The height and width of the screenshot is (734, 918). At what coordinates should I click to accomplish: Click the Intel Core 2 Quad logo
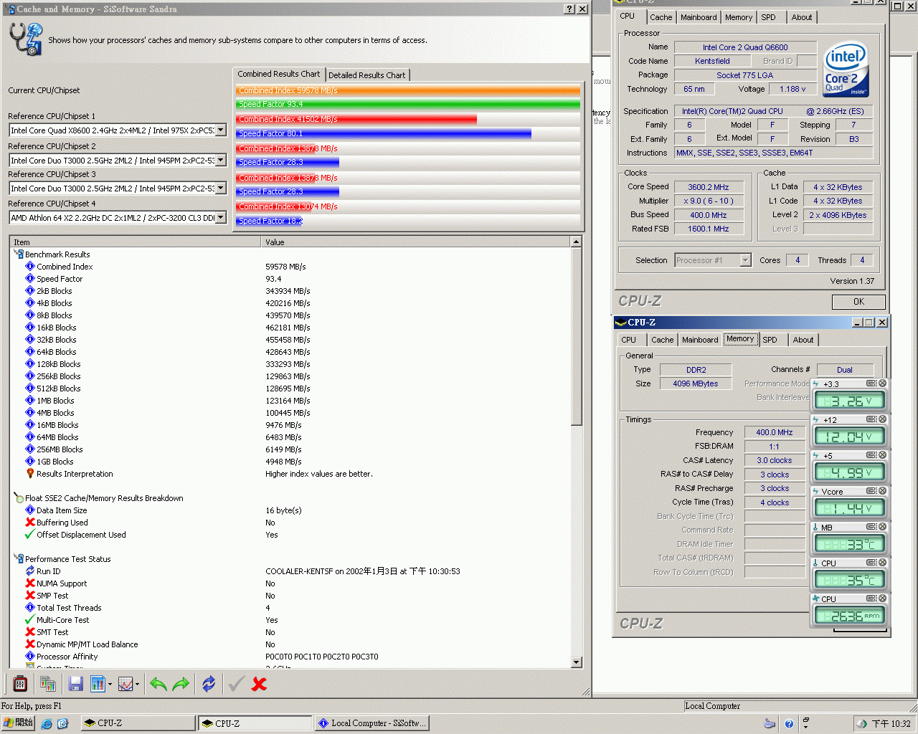tap(846, 69)
